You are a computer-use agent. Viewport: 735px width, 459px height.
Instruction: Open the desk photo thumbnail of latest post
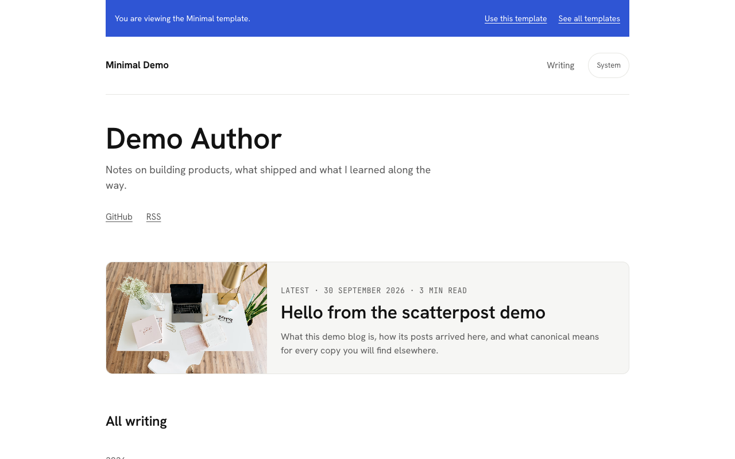(187, 318)
